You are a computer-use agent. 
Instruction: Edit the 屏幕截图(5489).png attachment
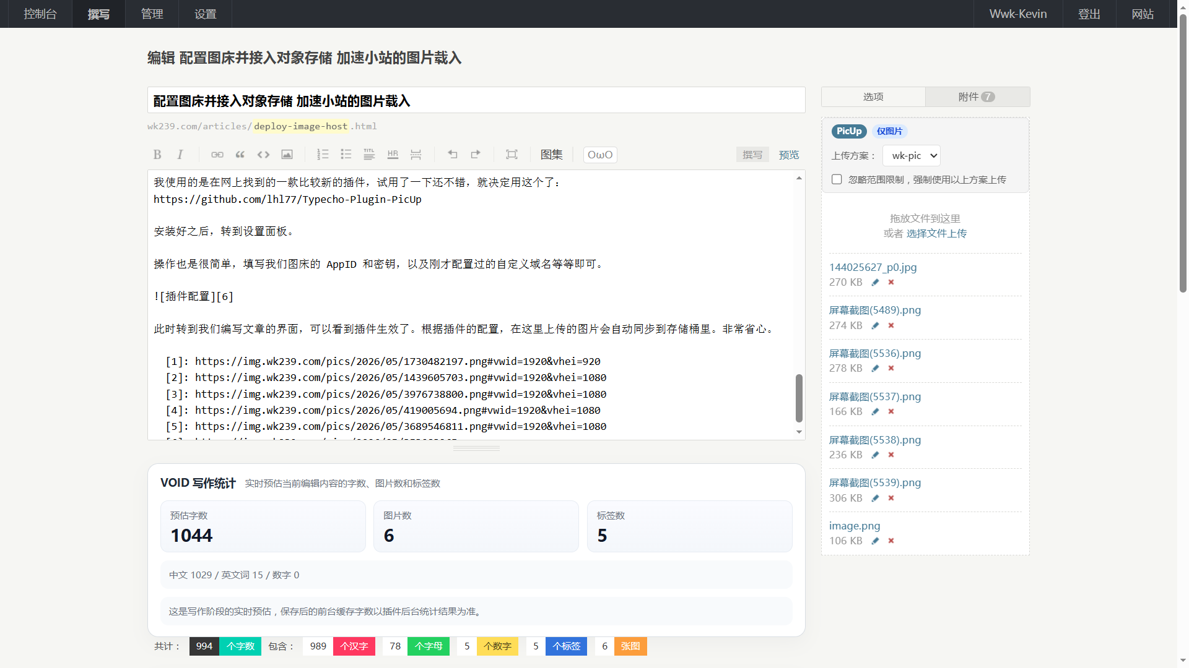pos(875,325)
